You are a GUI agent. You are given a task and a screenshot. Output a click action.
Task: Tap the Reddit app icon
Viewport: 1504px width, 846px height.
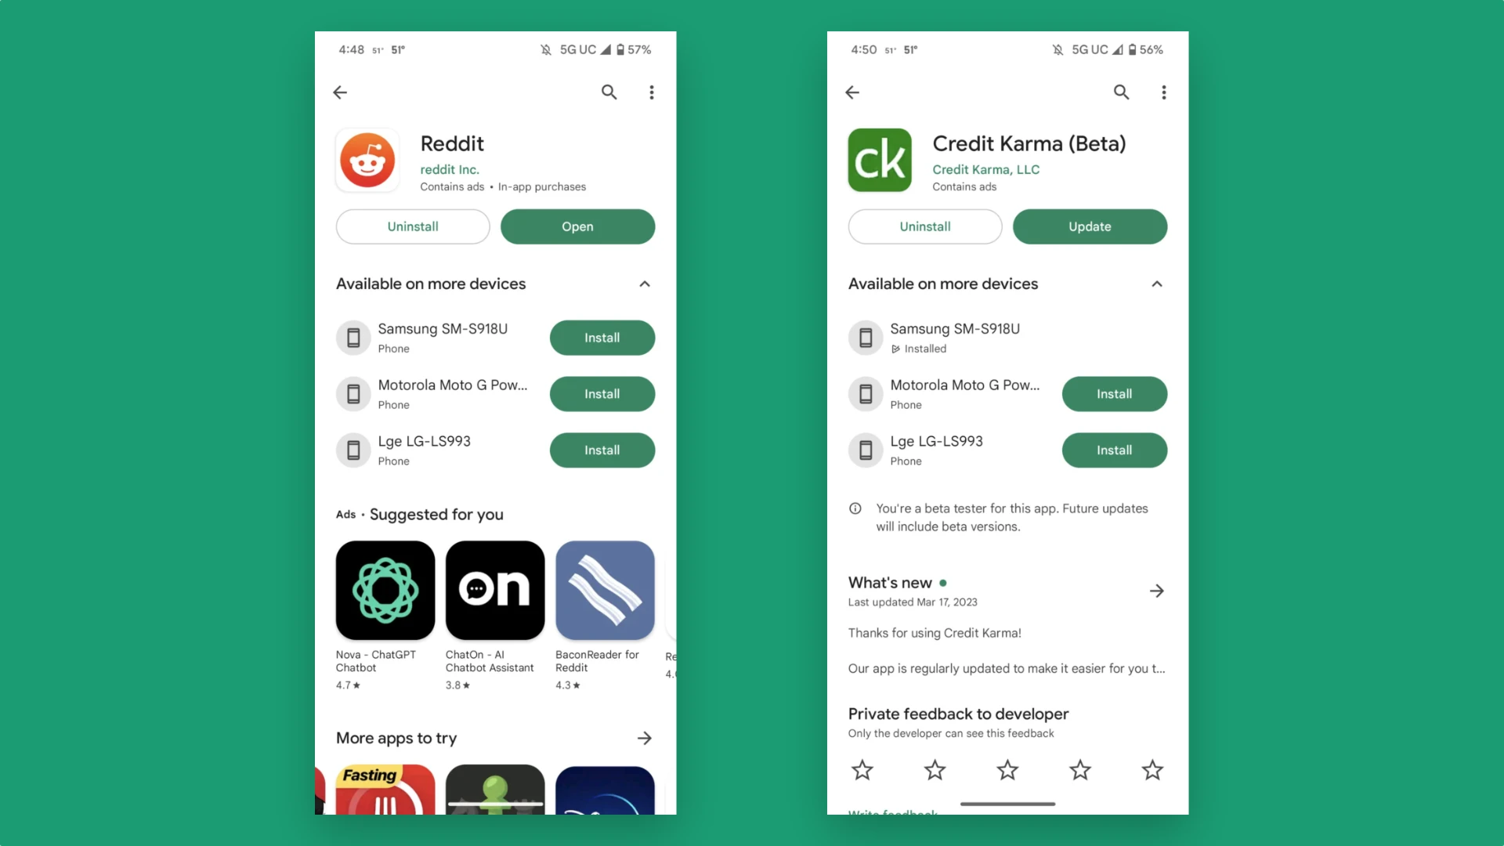tap(367, 159)
